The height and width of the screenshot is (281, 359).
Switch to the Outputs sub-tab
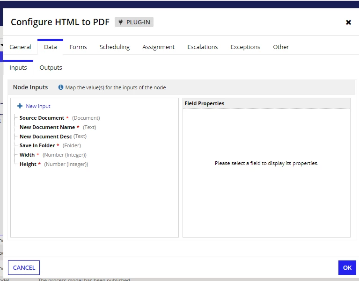tap(51, 68)
